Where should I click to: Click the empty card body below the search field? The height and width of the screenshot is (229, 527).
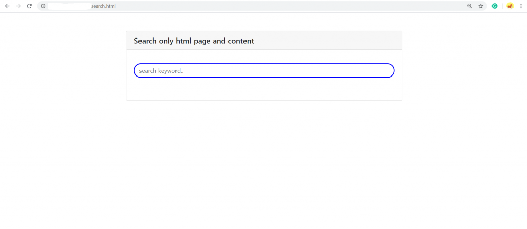pyautogui.click(x=264, y=89)
